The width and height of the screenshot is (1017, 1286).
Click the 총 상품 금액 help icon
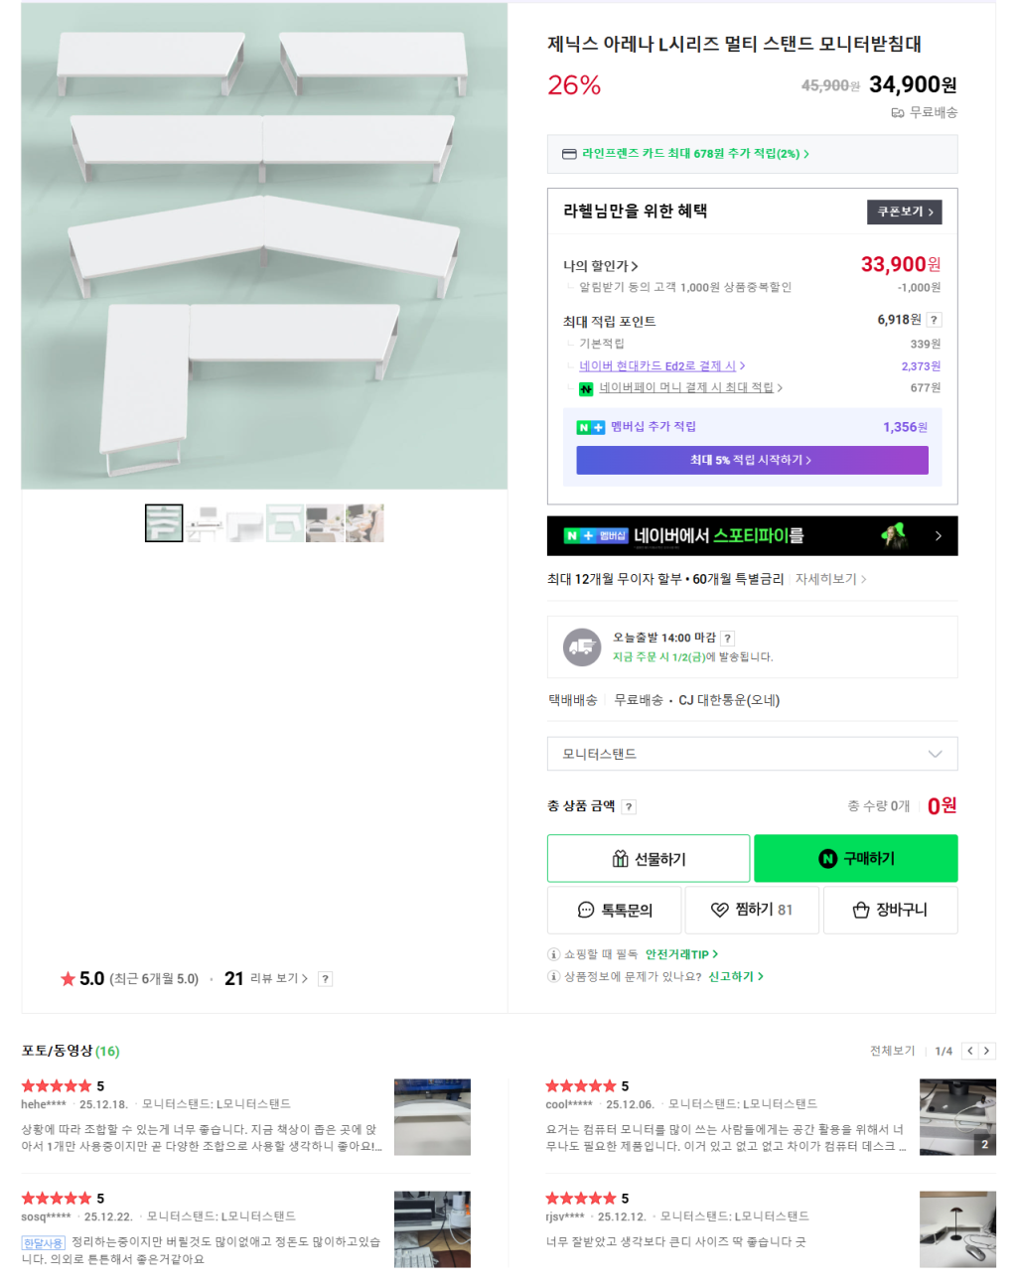629,807
